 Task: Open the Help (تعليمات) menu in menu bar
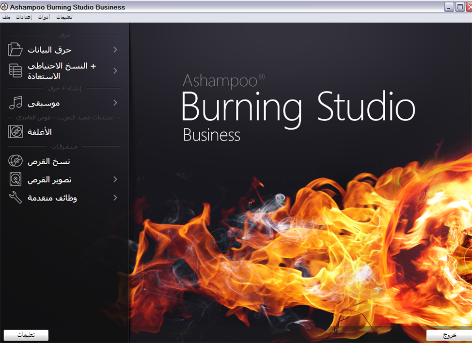[x=64, y=17]
